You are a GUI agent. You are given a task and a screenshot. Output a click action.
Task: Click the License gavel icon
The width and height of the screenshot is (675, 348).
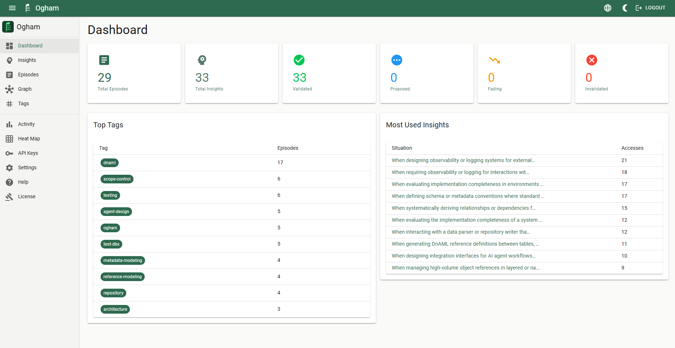coord(9,196)
